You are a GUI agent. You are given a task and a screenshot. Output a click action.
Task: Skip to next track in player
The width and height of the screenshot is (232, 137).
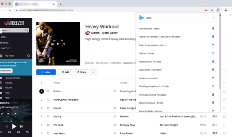[x=21, y=126]
